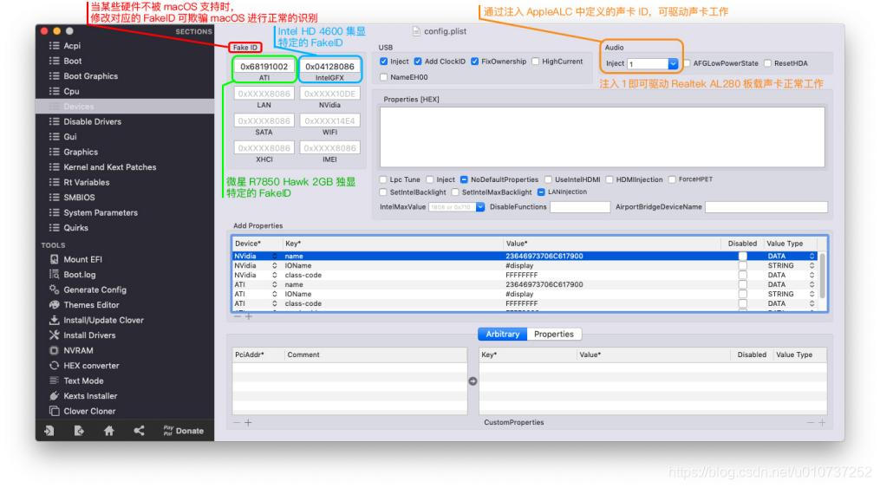Toggle Add ClockID checkbox
This screenshot has width=880, height=488.
418,62
